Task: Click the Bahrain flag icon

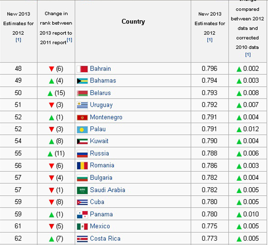Action: [x=82, y=69]
